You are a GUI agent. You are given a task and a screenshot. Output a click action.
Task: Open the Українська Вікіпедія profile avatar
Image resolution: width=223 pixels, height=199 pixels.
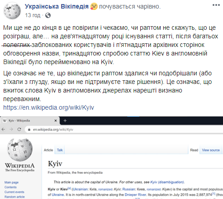pyautogui.click(x=12, y=10)
